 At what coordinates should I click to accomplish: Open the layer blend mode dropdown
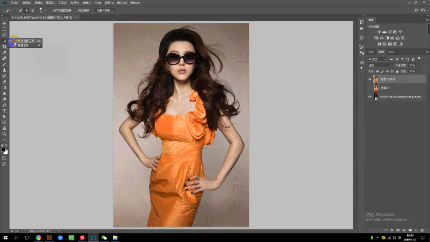click(380, 65)
